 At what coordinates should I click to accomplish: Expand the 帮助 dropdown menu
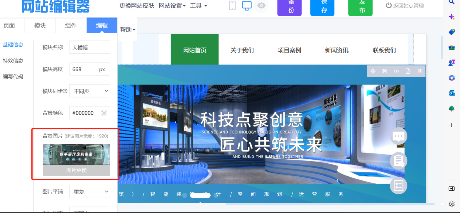pyautogui.click(x=128, y=29)
